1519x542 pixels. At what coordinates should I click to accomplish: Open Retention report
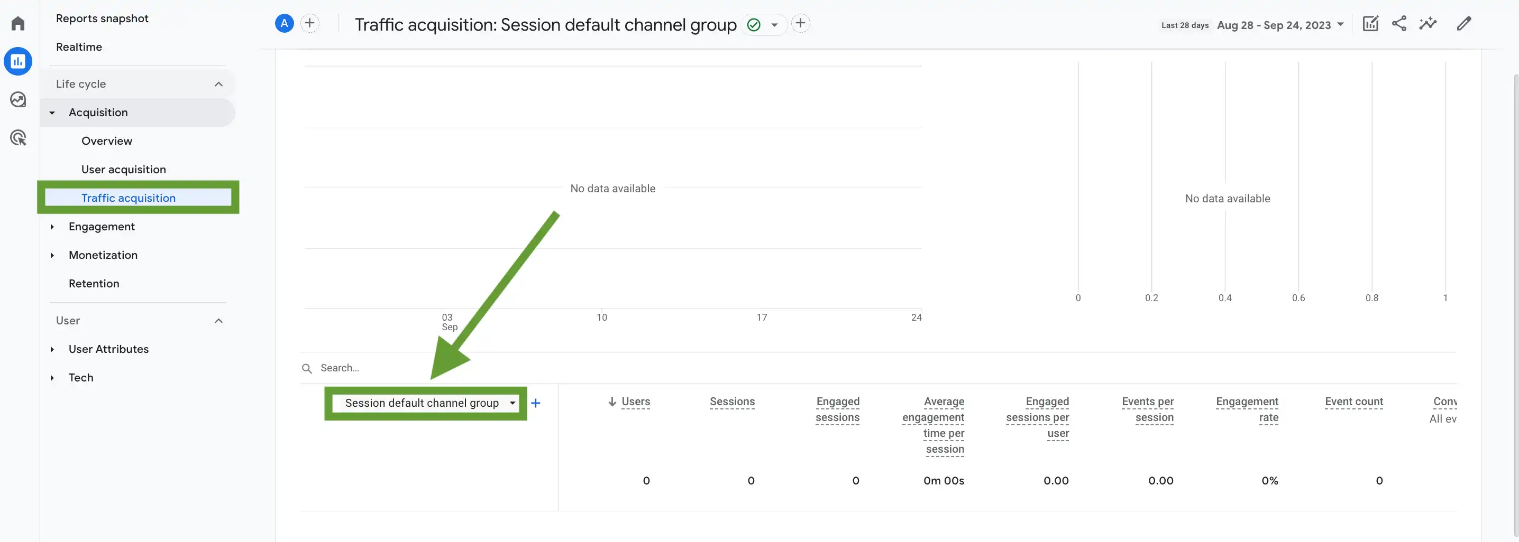click(94, 283)
